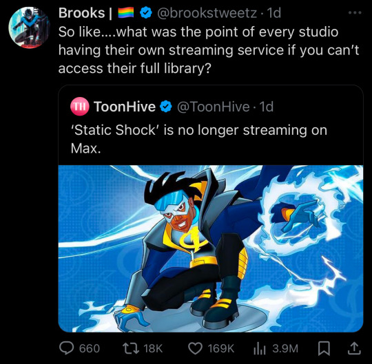Open the quoted 'Static Shock' tweet text
The image size is (372, 364).
(199, 140)
